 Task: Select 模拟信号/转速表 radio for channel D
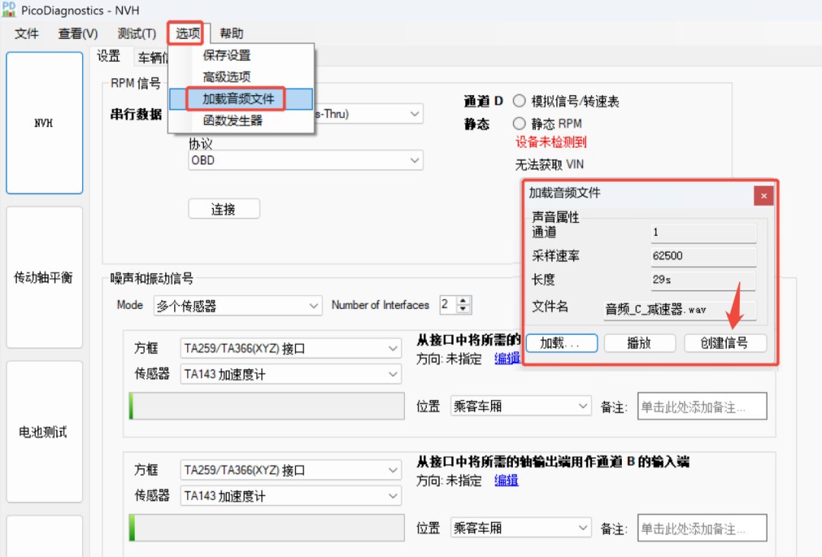click(519, 100)
